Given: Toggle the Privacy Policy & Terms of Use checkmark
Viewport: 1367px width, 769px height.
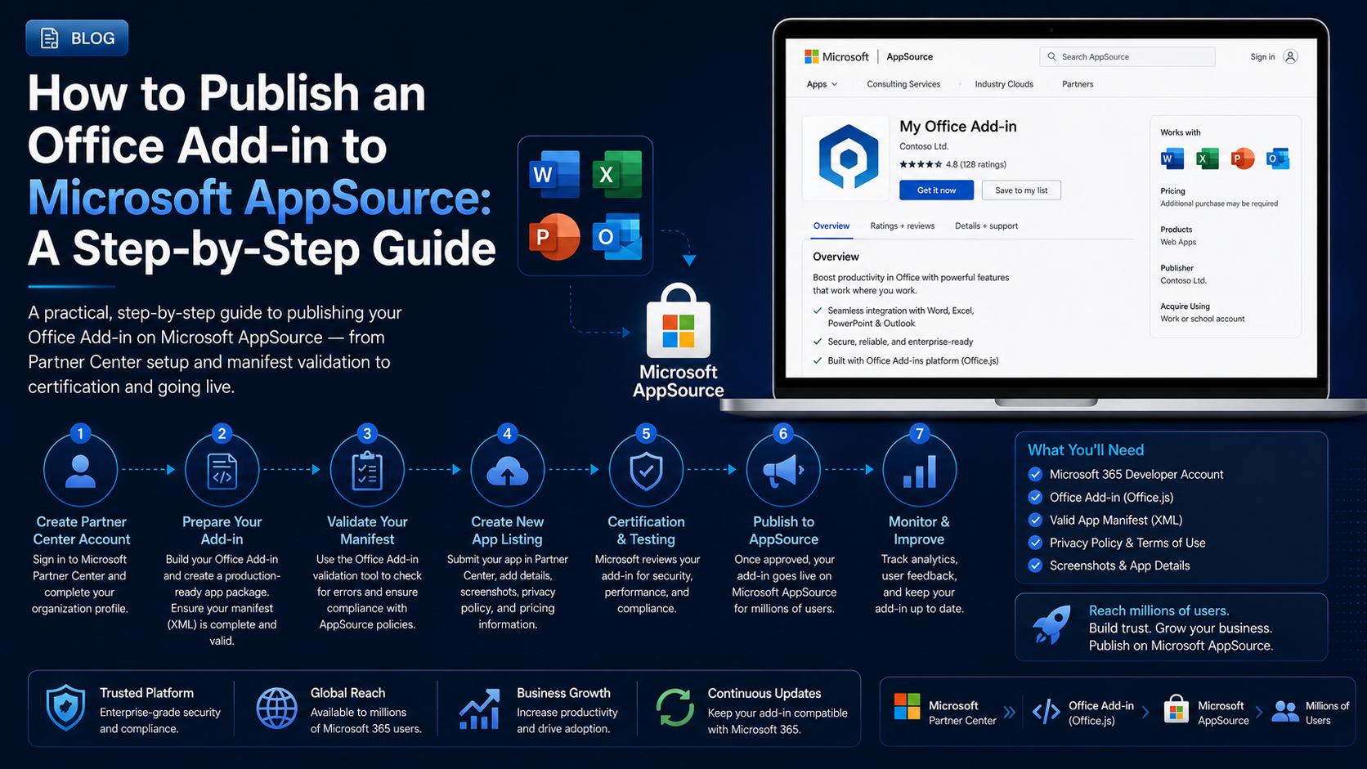Looking at the screenshot, I should (x=1035, y=543).
